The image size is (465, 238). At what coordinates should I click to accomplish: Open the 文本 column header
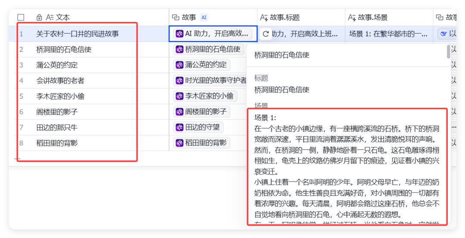[63, 18]
